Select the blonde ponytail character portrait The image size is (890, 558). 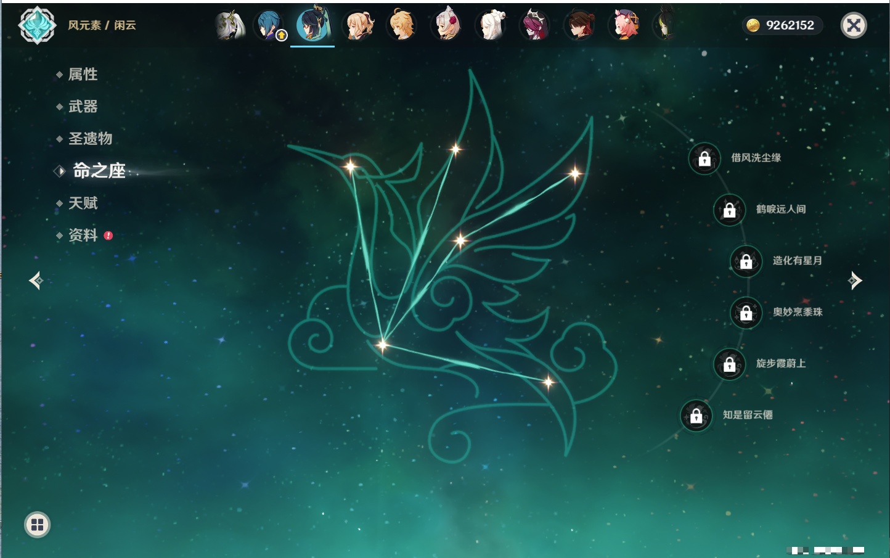click(x=359, y=25)
